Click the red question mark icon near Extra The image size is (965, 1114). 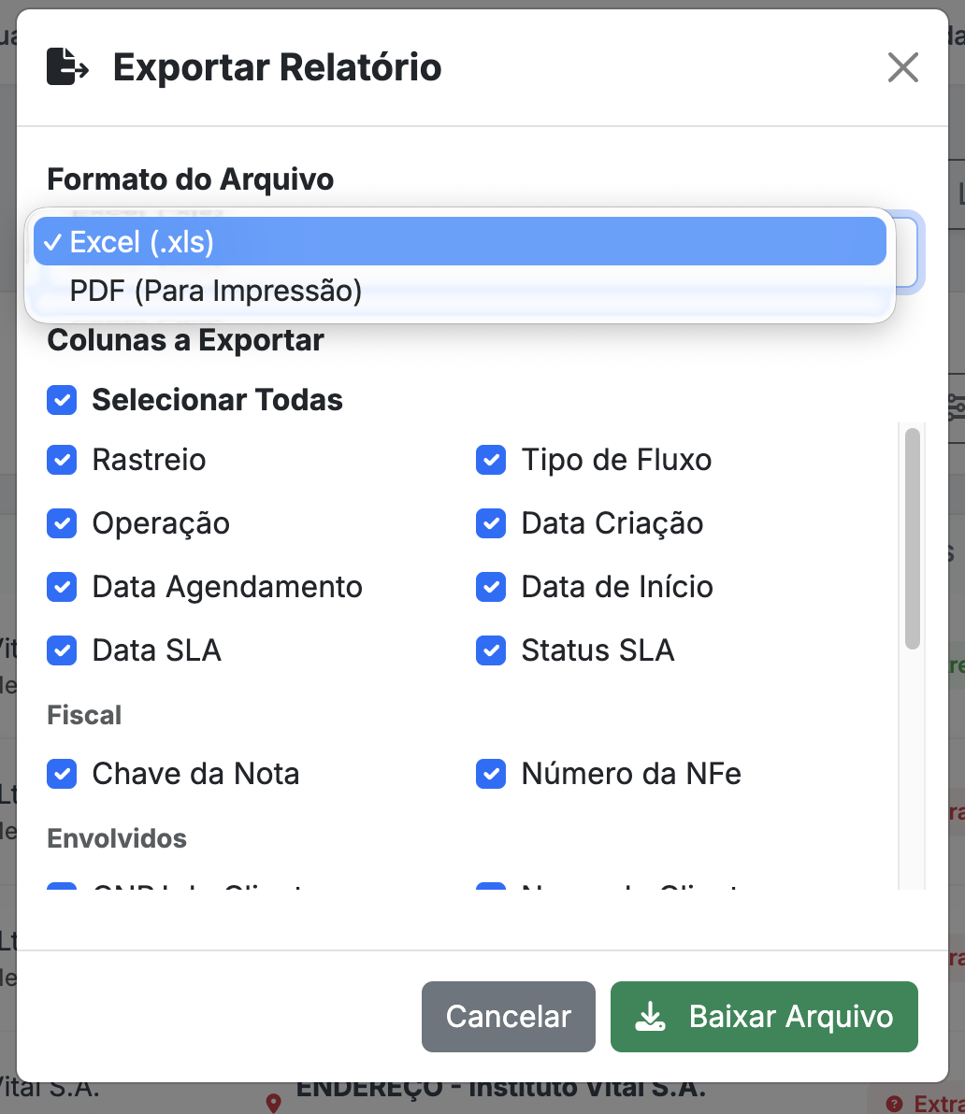point(895,1104)
